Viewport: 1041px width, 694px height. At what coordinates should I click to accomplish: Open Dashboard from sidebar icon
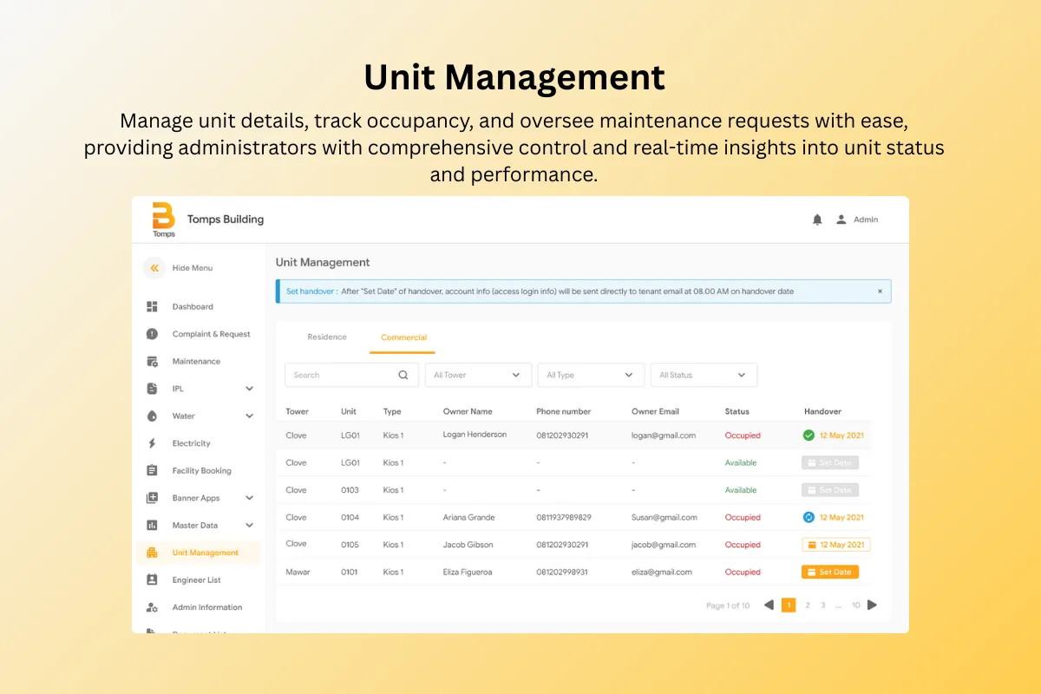[x=153, y=306]
